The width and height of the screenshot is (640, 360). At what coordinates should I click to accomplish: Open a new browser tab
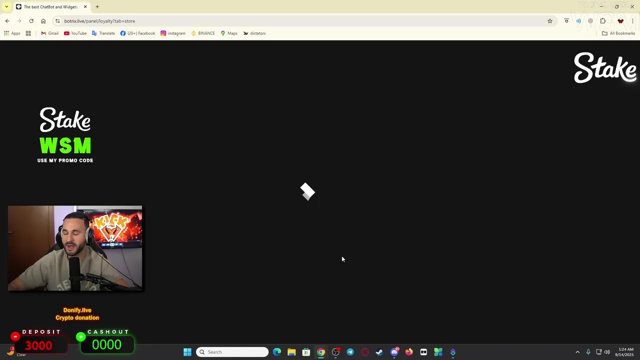coord(97,7)
